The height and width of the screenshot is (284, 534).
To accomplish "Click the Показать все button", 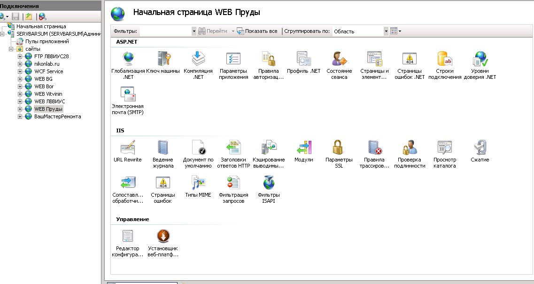I will click(257, 31).
